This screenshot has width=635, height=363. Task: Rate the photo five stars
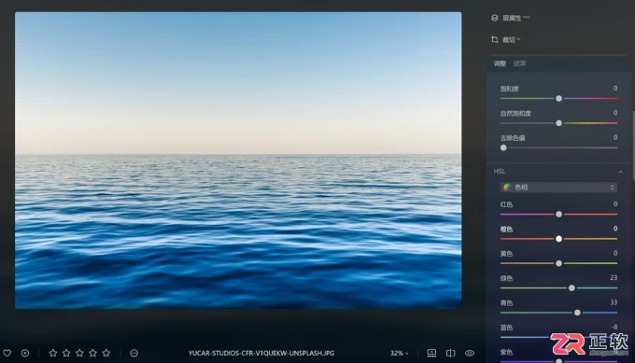106,353
